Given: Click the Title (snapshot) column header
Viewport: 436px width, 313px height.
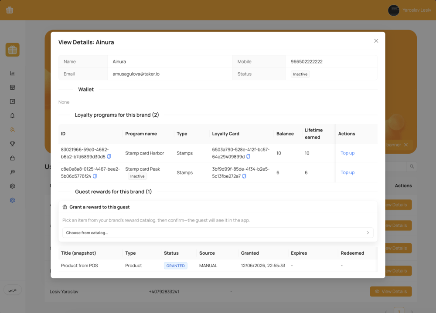Looking at the screenshot, I should pos(78,253).
